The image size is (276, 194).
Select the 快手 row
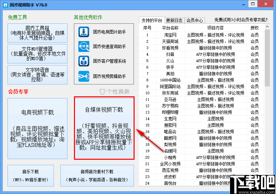pyautogui.click(x=202, y=67)
